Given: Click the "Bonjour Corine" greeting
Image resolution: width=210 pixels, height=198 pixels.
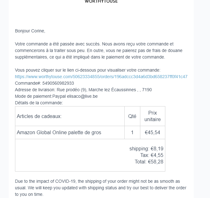Looking at the screenshot, I should [30, 31].
